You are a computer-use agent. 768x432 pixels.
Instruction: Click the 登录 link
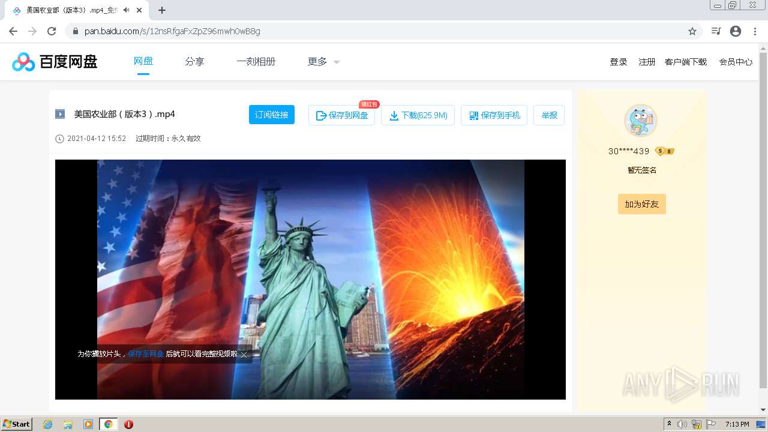(619, 62)
